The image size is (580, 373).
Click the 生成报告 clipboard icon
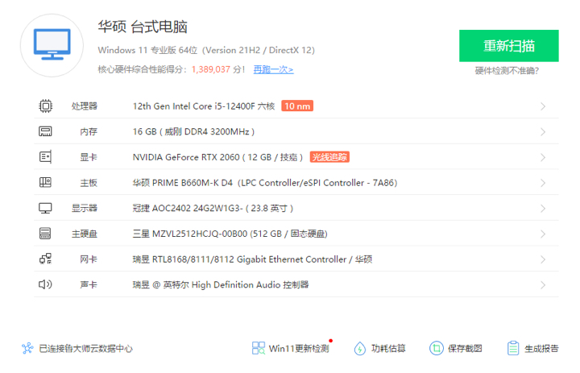click(x=513, y=348)
